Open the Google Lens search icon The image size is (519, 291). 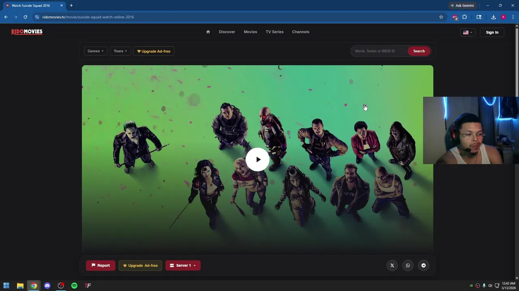479,17
